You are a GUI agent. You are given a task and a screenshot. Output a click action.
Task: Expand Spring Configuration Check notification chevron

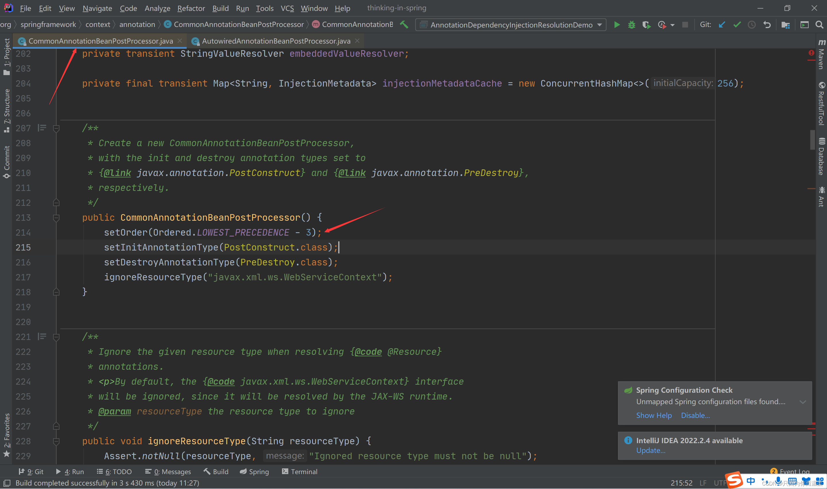[803, 402]
